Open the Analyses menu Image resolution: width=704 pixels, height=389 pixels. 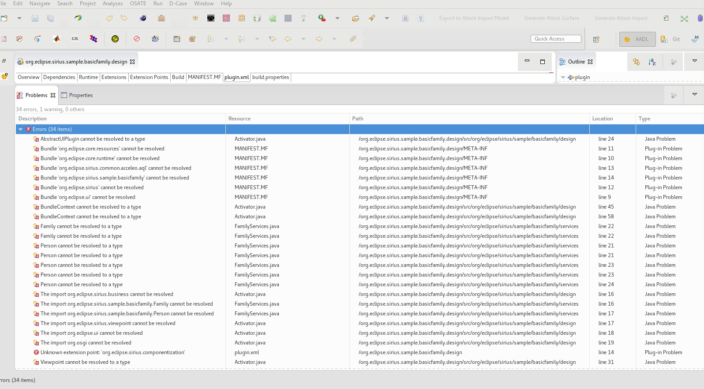point(113,4)
